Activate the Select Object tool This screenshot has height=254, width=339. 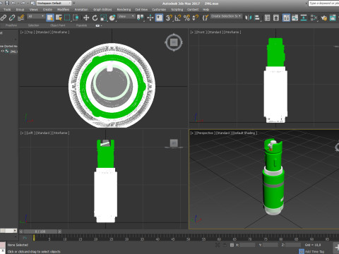pyautogui.click(x=50, y=18)
